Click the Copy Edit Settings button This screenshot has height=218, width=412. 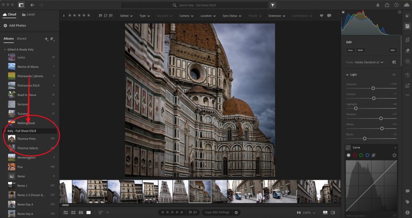pyautogui.click(x=217, y=212)
